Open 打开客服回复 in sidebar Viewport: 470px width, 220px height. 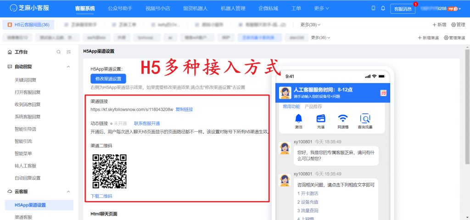(28, 92)
